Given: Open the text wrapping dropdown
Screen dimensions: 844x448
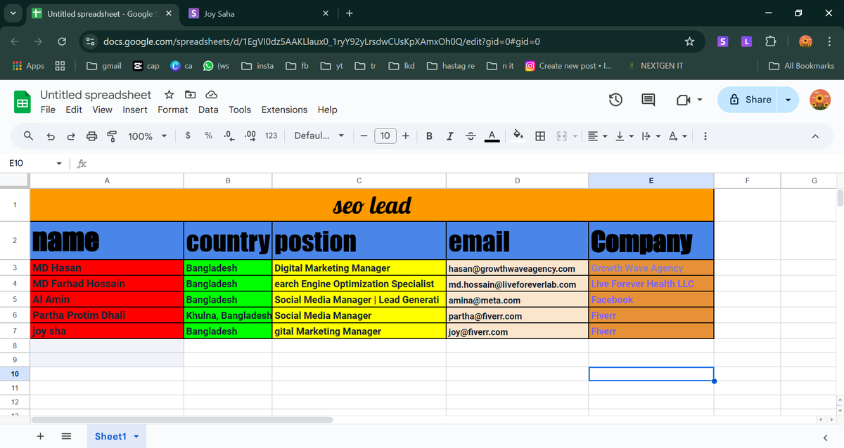Looking at the screenshot, I should pos(650,136).
